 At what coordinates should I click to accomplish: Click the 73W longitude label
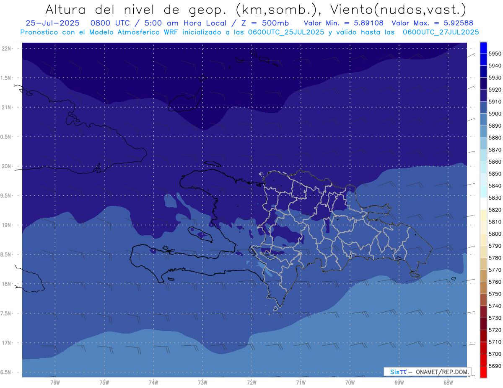[202, 383]
